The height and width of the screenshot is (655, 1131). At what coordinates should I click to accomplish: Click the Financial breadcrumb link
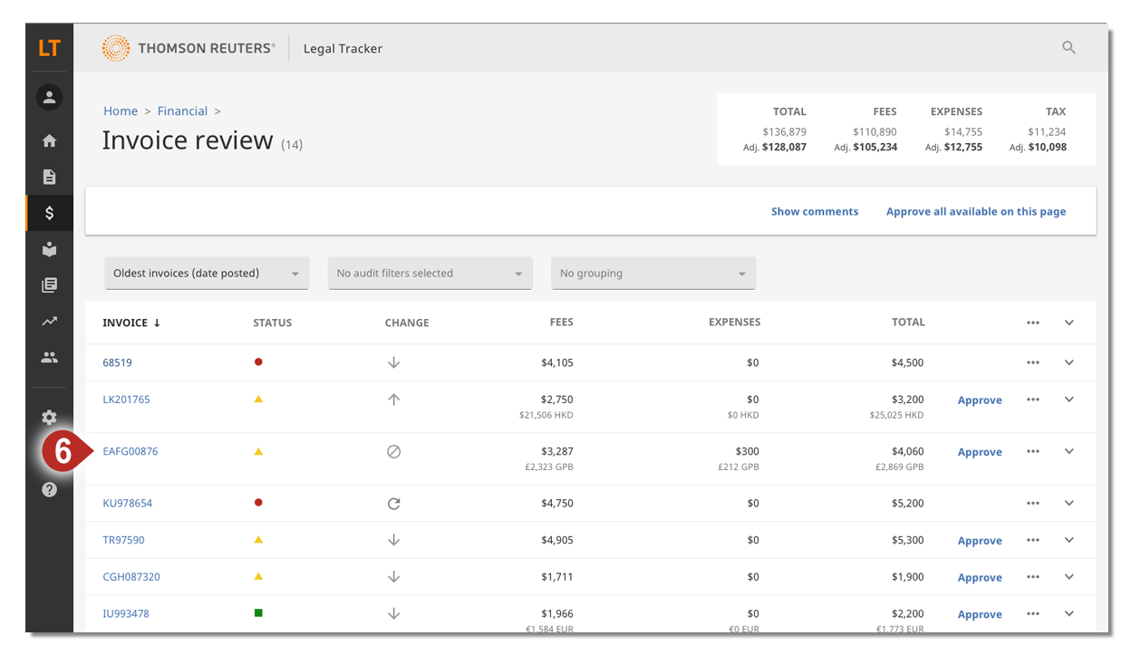182,111
